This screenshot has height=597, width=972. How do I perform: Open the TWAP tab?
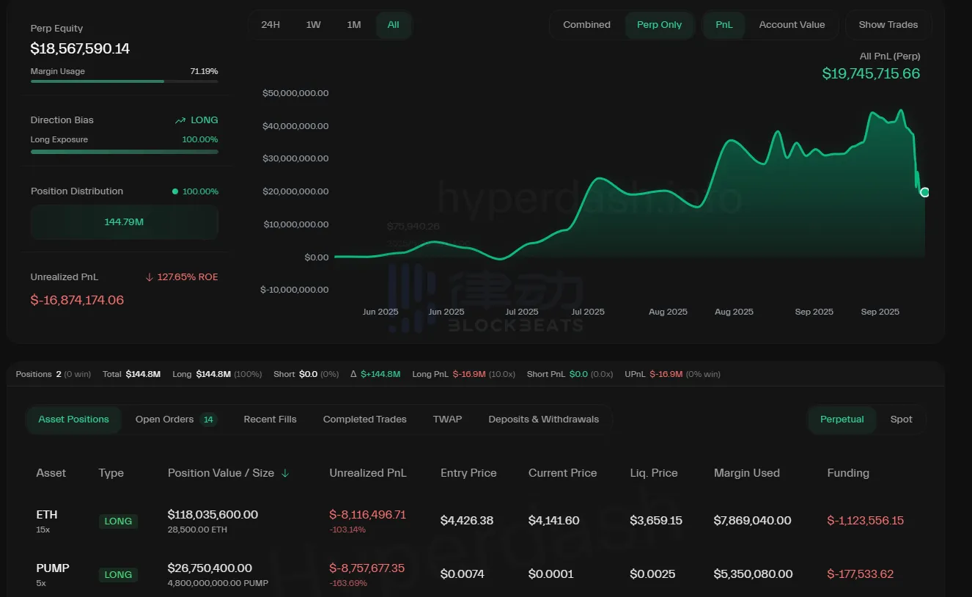[x=447, y=420]
